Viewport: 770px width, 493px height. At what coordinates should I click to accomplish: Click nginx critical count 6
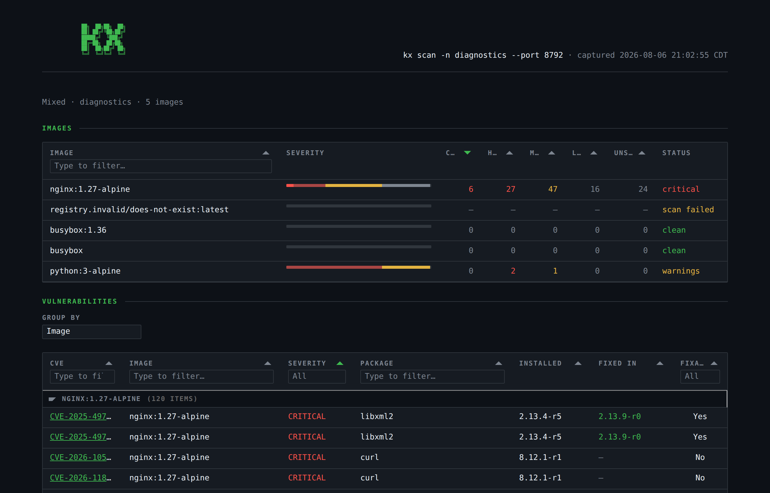point(471,189)
